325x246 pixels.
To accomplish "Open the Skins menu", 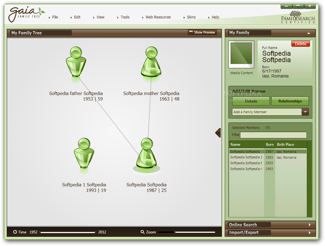I will pos(191,17).
